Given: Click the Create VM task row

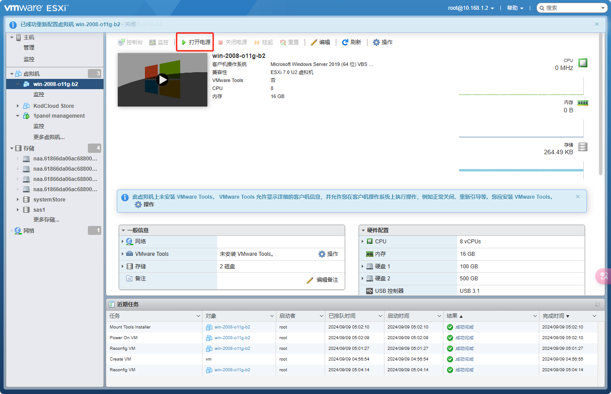Looking at the screenshot, I should pos(352,359).
